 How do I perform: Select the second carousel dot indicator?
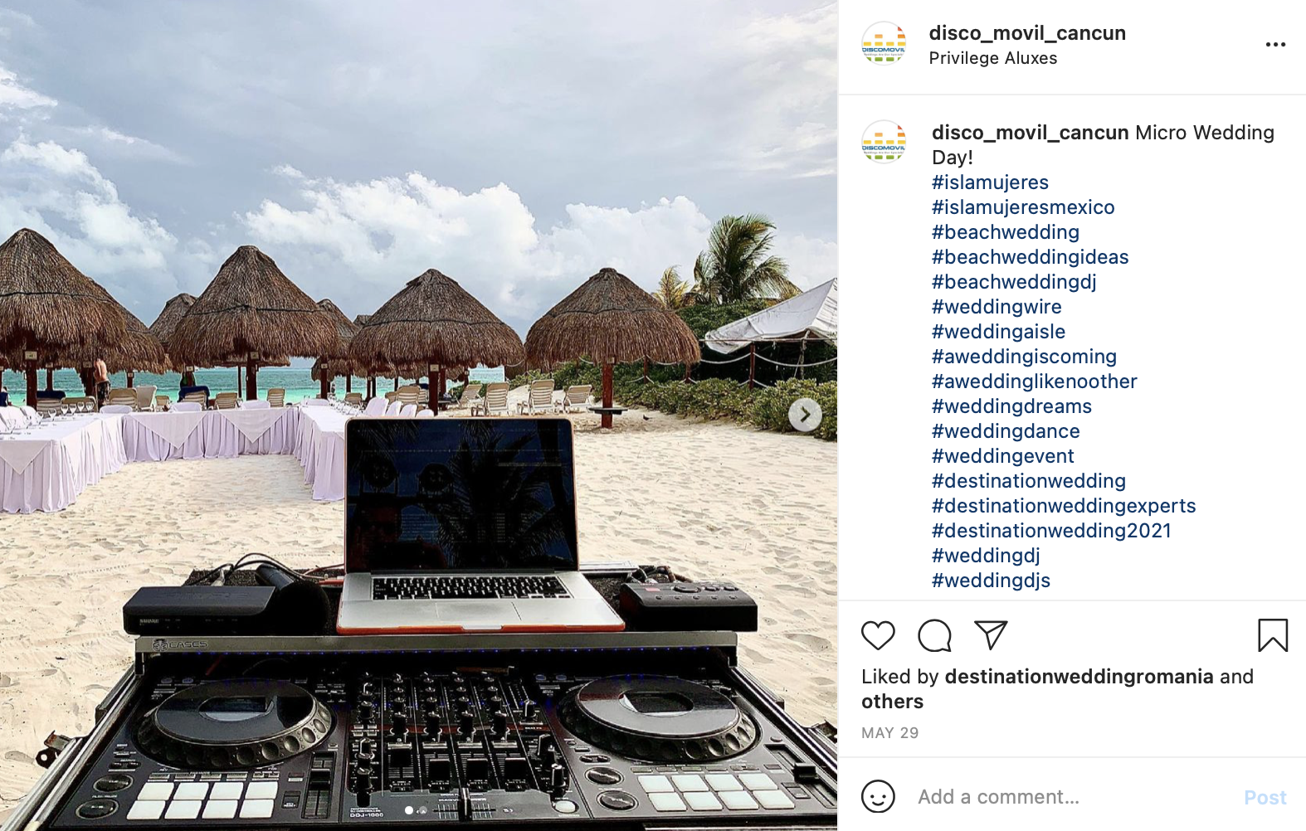coord(422,810)
